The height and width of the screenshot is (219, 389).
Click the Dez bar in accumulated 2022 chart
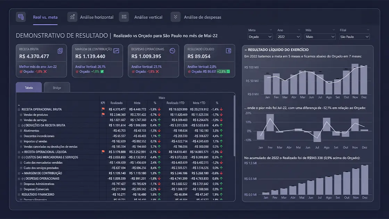click(365, 180)
